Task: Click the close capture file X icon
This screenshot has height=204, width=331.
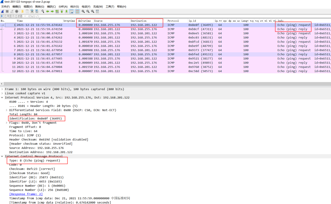Action: [x=32, y=11]
